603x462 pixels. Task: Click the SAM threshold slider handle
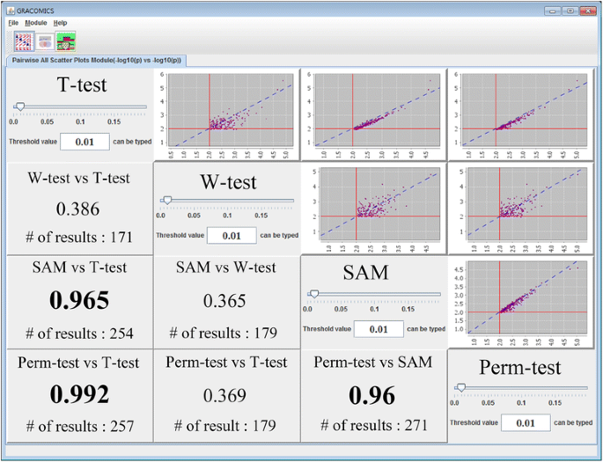pos(313,294)
